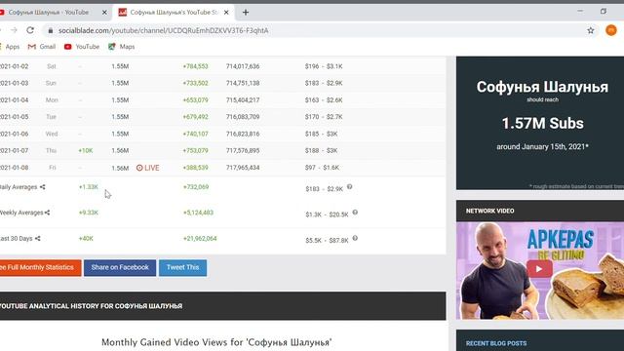The width and height of the screenshot is (624, 351).
Task: Select the +1.33K daily average subscribers
Action: pyautogui.click(x=89, y=187)
